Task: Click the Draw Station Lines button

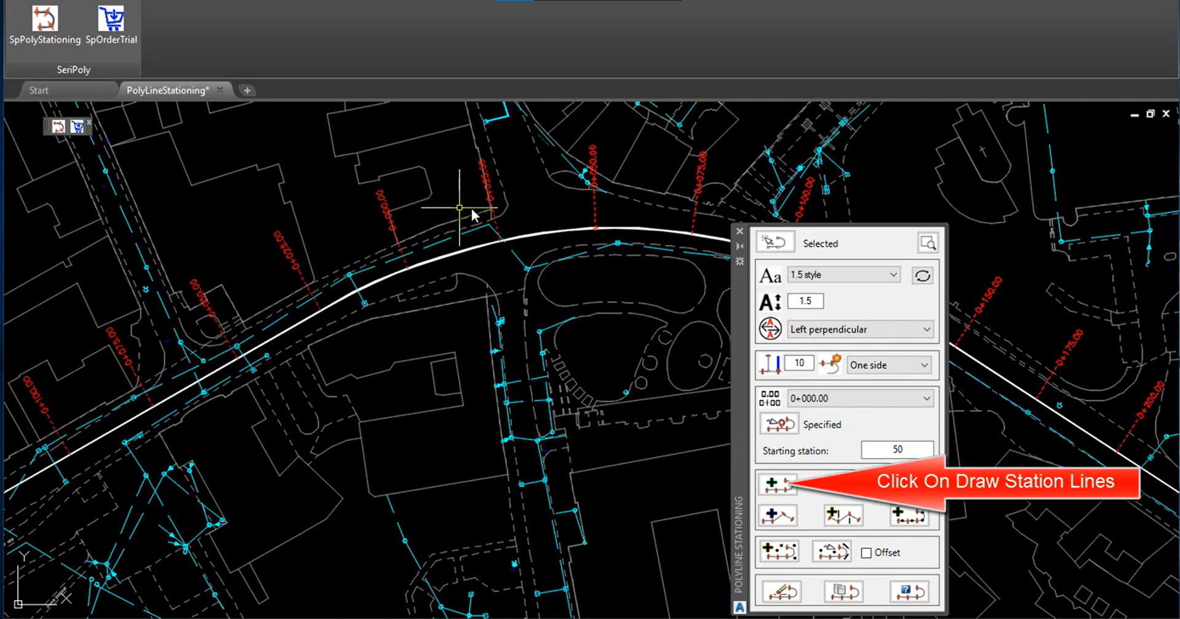Action: click(777, 484)
